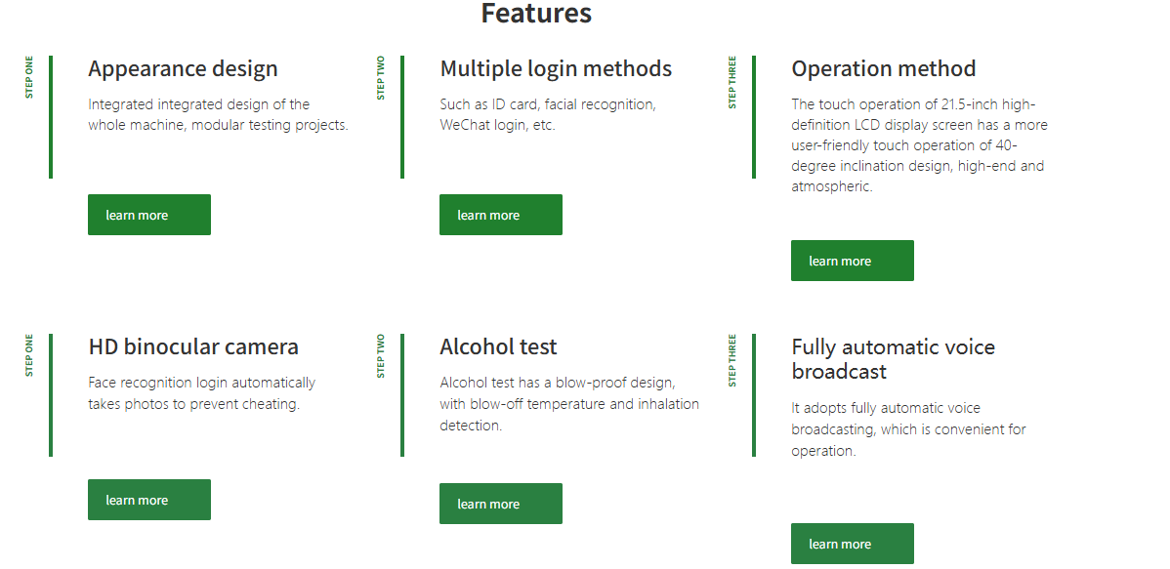Select the Operation method heading
This screenshot has height=569, width=1170.
pos(883,68)
